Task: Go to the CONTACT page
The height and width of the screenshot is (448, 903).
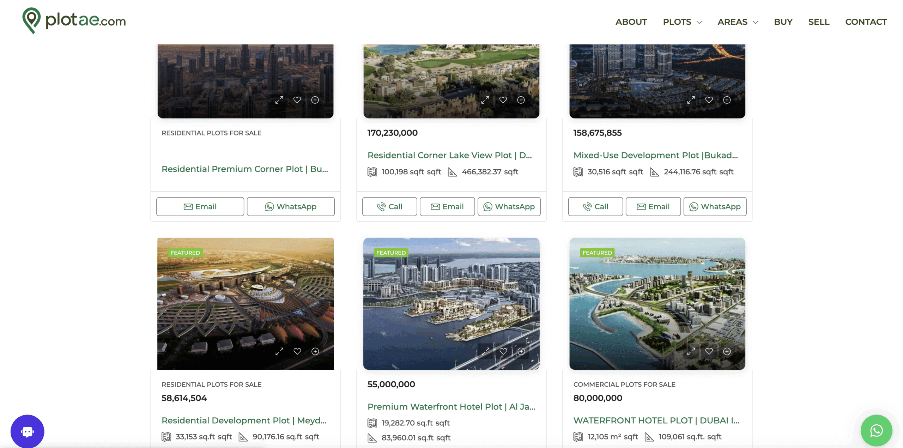Action: [x=866, y=22]
